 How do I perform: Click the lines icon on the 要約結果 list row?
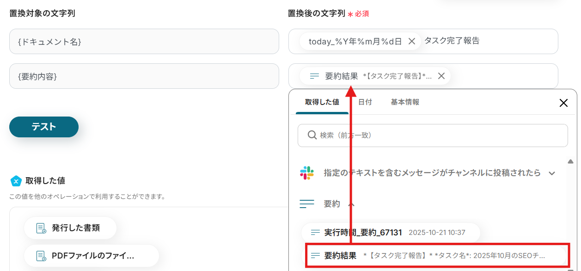point(316,255)
